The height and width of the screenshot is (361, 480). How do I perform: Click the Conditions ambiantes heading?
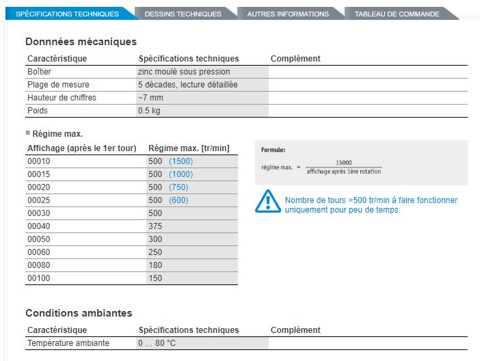point(79,313)
